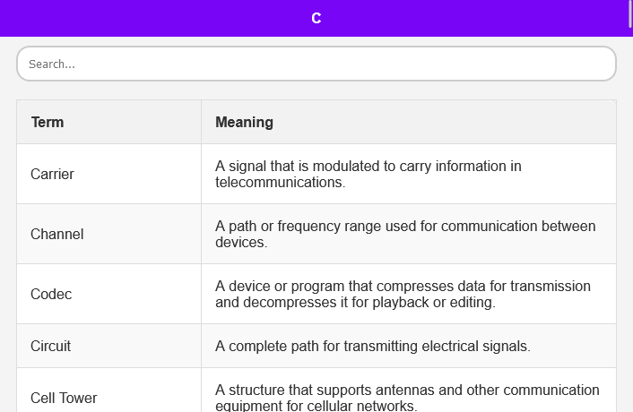Select the Circuit term cell
633x412 pixels.
click(50, 346)
